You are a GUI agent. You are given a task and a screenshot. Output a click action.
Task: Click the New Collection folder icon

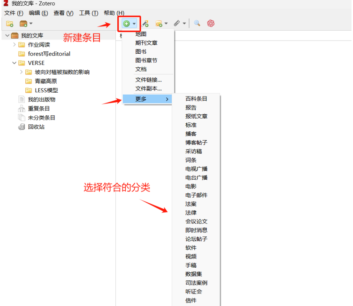click(x=10, y=24)
